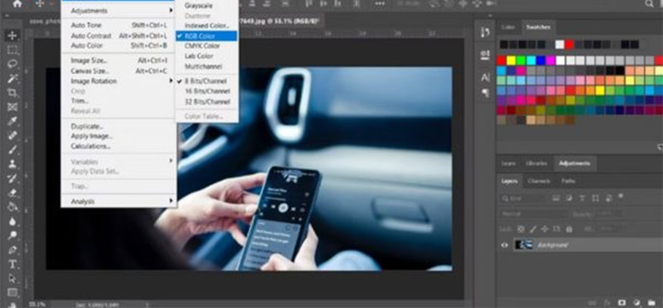
Task: Filter layers by shape layers
Action: (x=596, y=198)
